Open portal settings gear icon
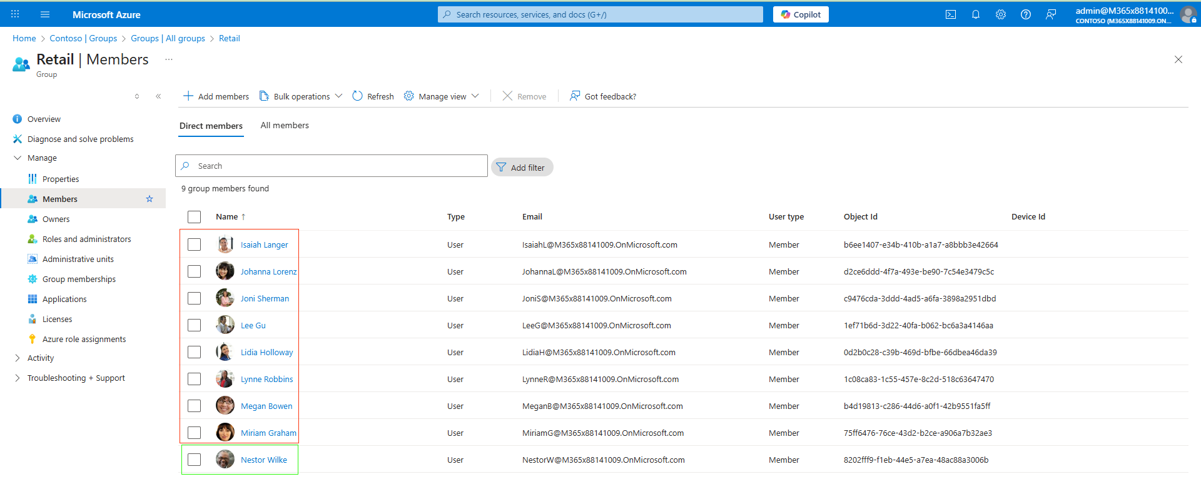 [x=1000, y=14]
